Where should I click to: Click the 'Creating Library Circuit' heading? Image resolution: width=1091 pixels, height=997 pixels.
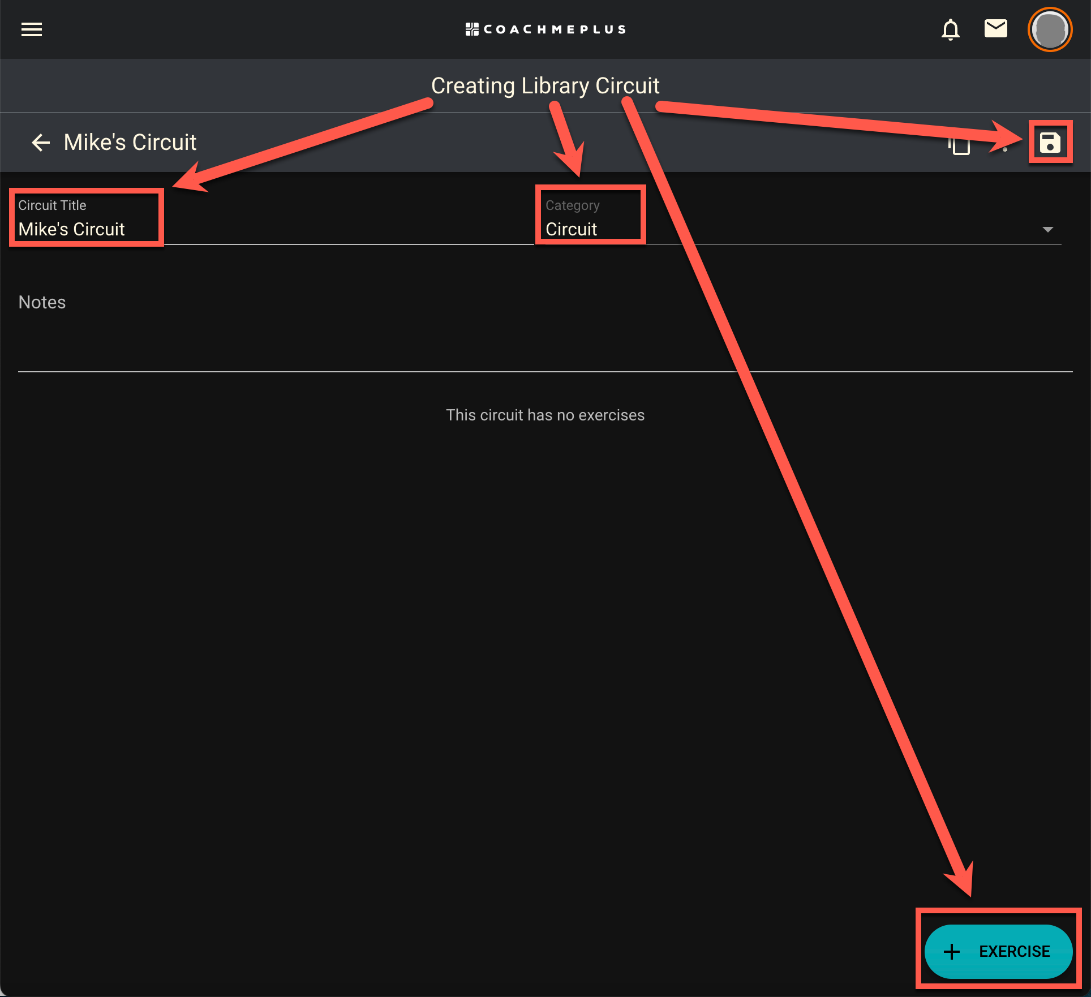coord(545,86)
